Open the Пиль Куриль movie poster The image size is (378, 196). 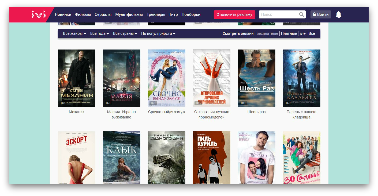[x=212, y=157]
